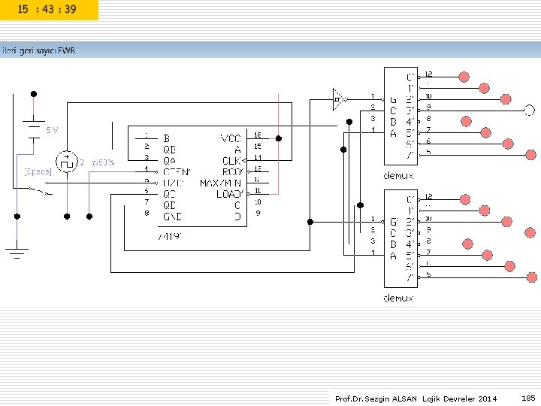This screenshot has width=541, height=406.
Task: Select the inverter gate before top demux
Action: coord(339,99)
